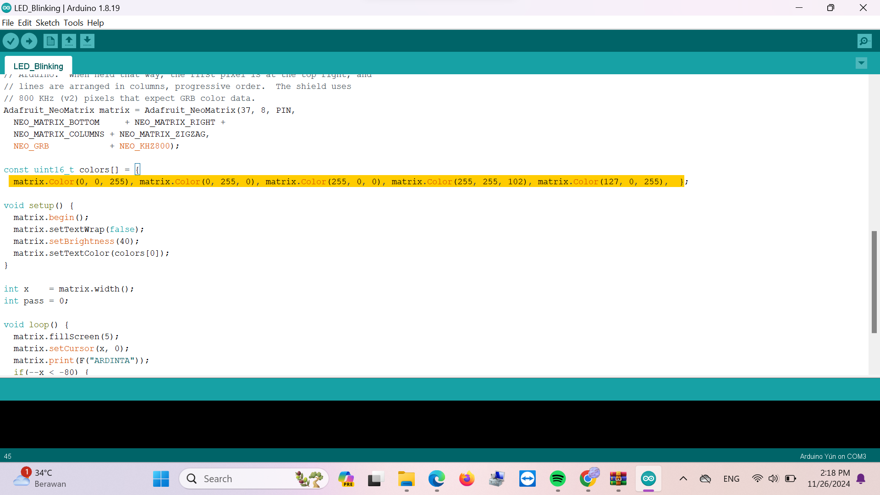Screen dimensions: 880x495
Task: Click the Verify (checkmark) button
Action: (x=11, y=40)
